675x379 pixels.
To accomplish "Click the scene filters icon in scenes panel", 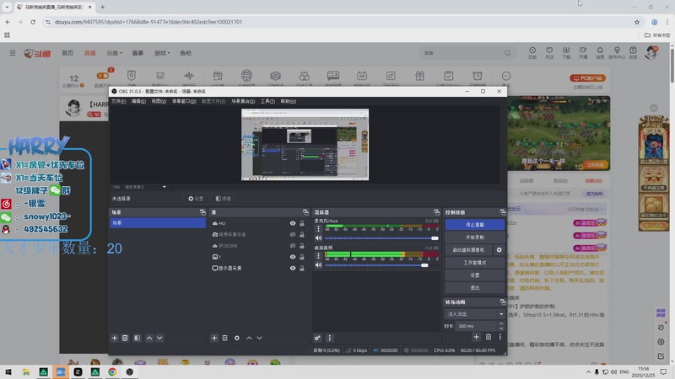I will (136, 338).
